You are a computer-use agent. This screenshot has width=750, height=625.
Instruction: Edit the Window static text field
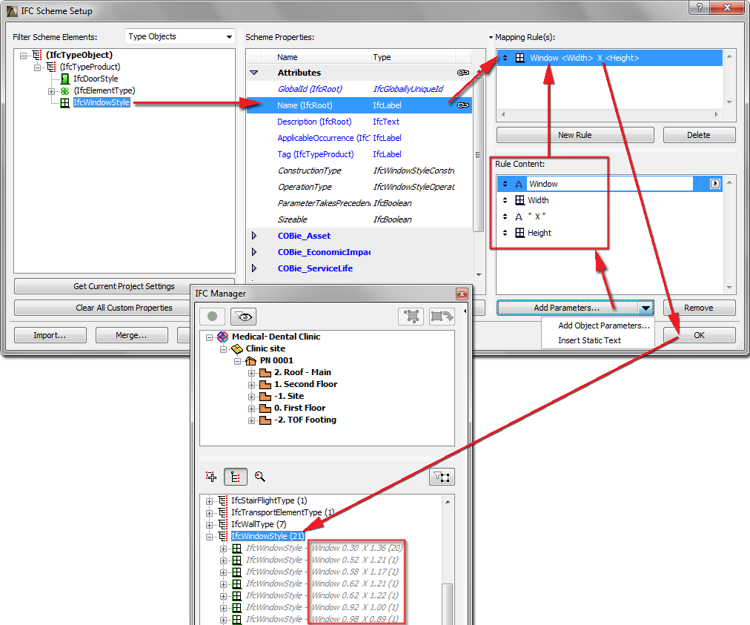tap(610, 184)
